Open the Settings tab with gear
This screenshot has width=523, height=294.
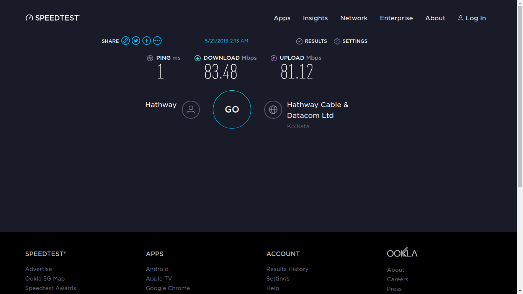click(351, 41)
